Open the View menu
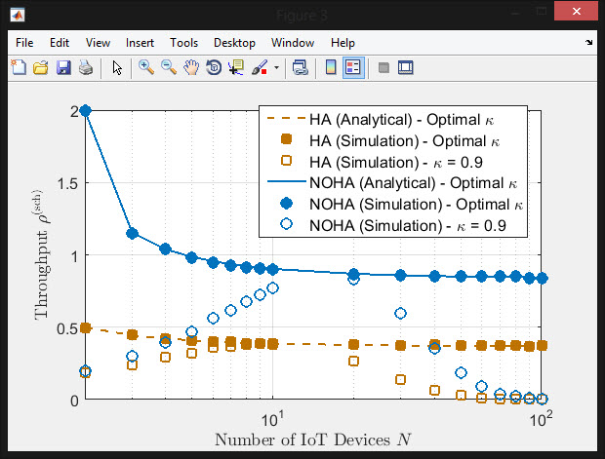605x459 pixels. tap(98, 43)
